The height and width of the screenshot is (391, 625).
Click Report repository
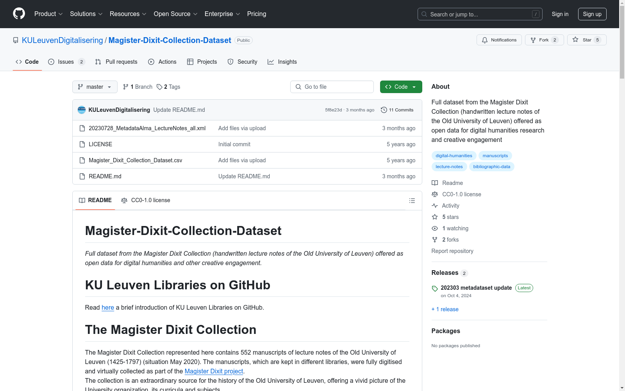tap(452, 251)
